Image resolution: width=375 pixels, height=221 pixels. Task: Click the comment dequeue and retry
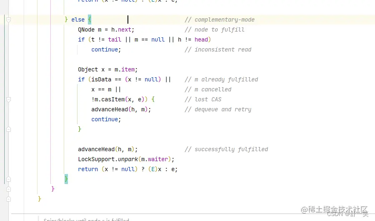(x=218, y=109)
